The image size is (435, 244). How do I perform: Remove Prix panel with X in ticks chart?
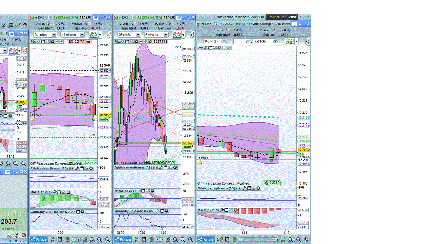click(219, 48)
